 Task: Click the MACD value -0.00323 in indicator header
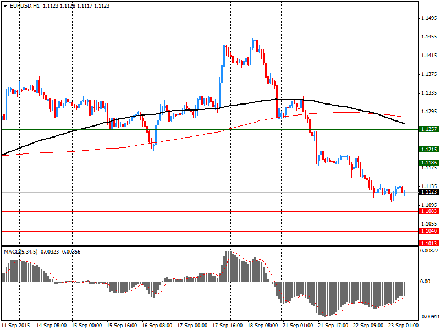(49, 252)
